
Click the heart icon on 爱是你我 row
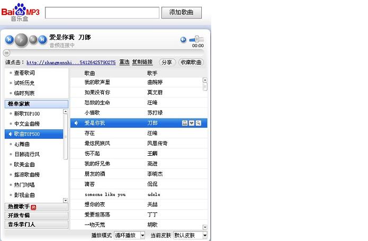(x=192, y=123)
